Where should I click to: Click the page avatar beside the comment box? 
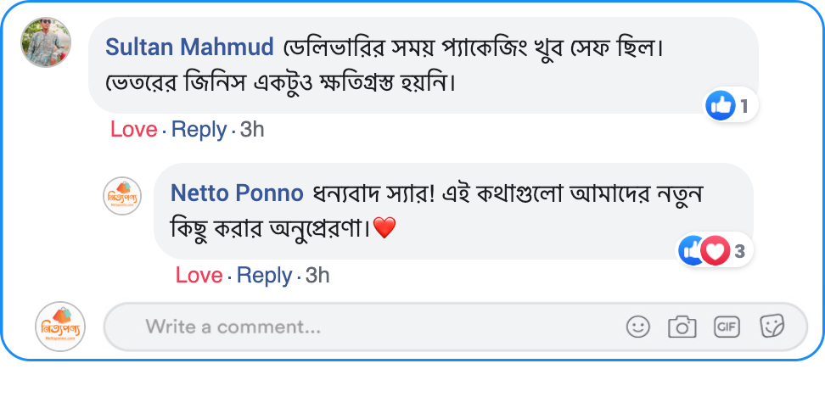60,327
